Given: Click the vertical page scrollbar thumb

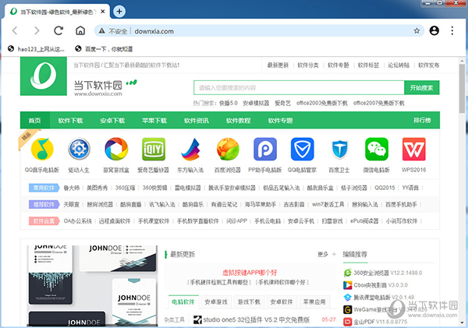Looking at the screenshot, I should click(462, 88).
